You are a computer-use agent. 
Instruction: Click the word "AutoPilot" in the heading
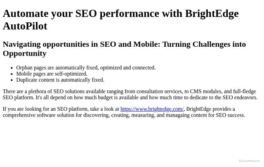(25, 26)
